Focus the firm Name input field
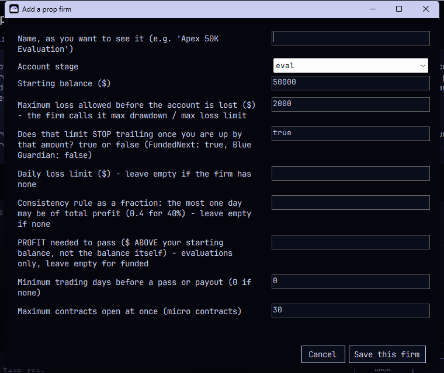The image size is (444, 373). click(351, 38)
